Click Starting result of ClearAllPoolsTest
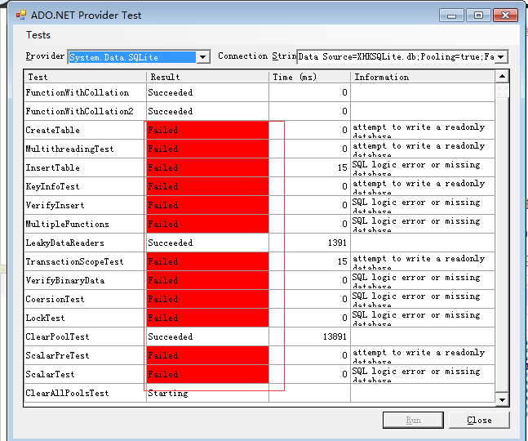The image size is (528, 441). [208, 393]
